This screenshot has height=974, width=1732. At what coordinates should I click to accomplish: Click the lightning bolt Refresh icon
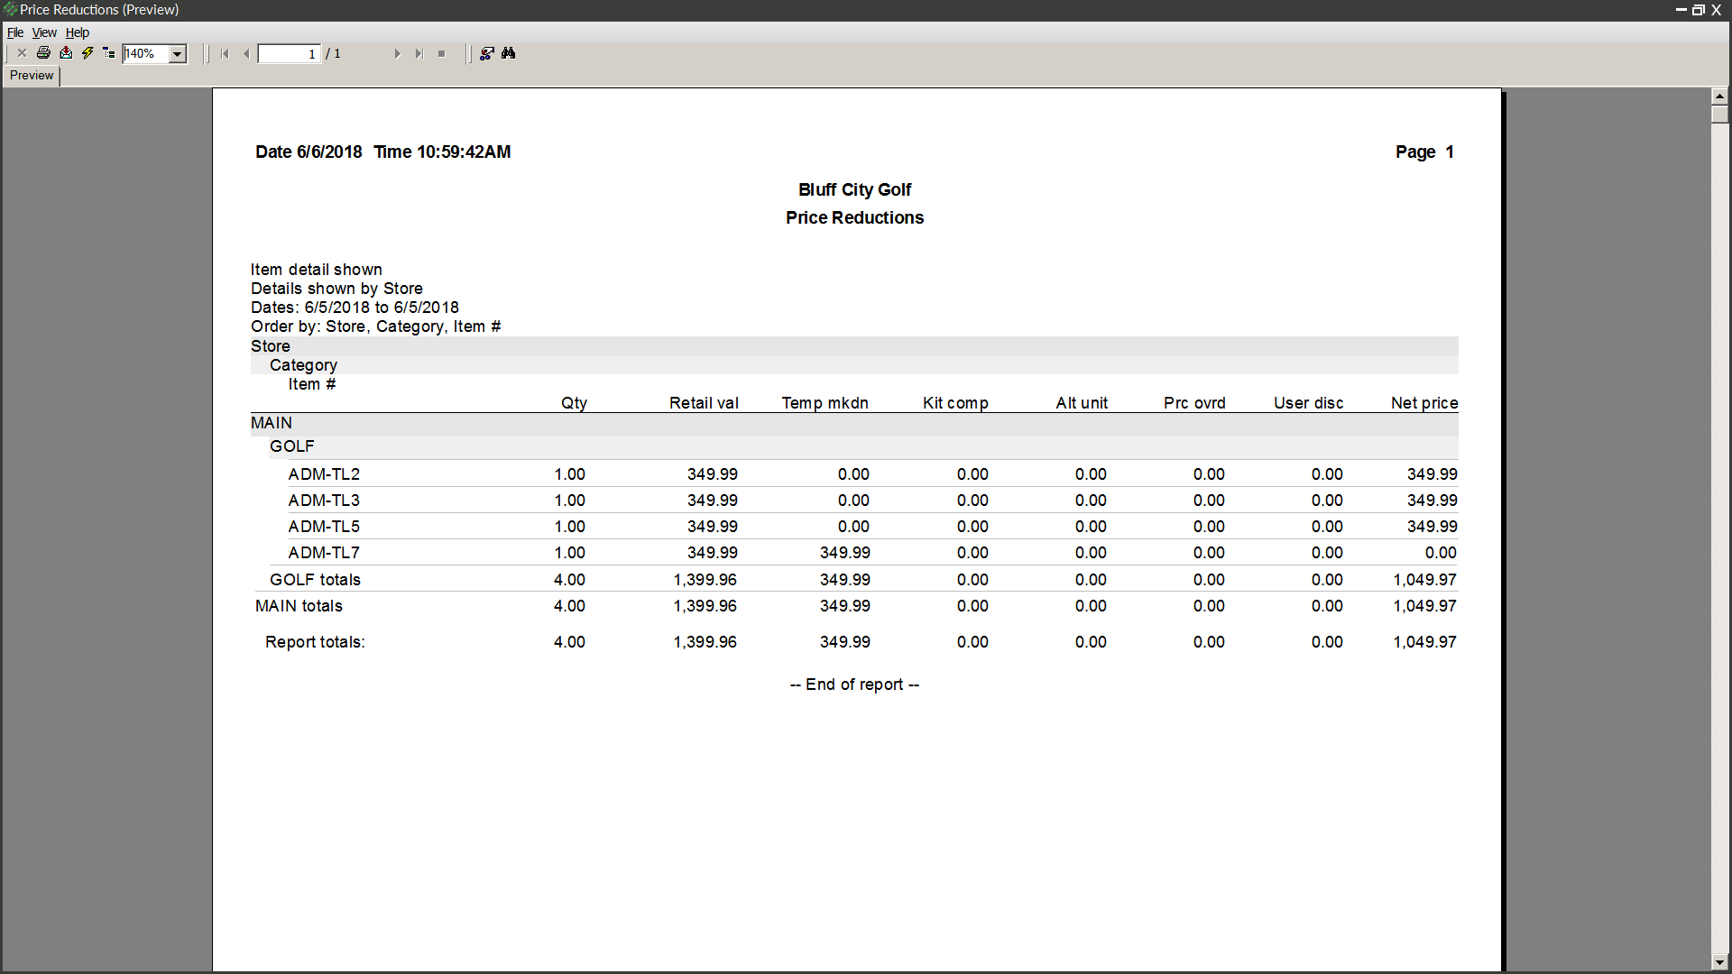click(x=88, y=53)
